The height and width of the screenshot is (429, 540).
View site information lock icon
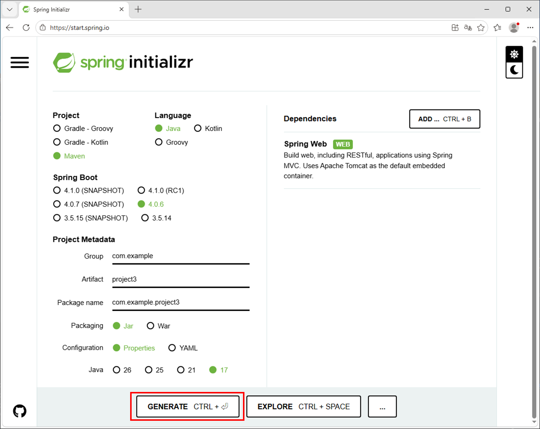click(x=43, y=28)
